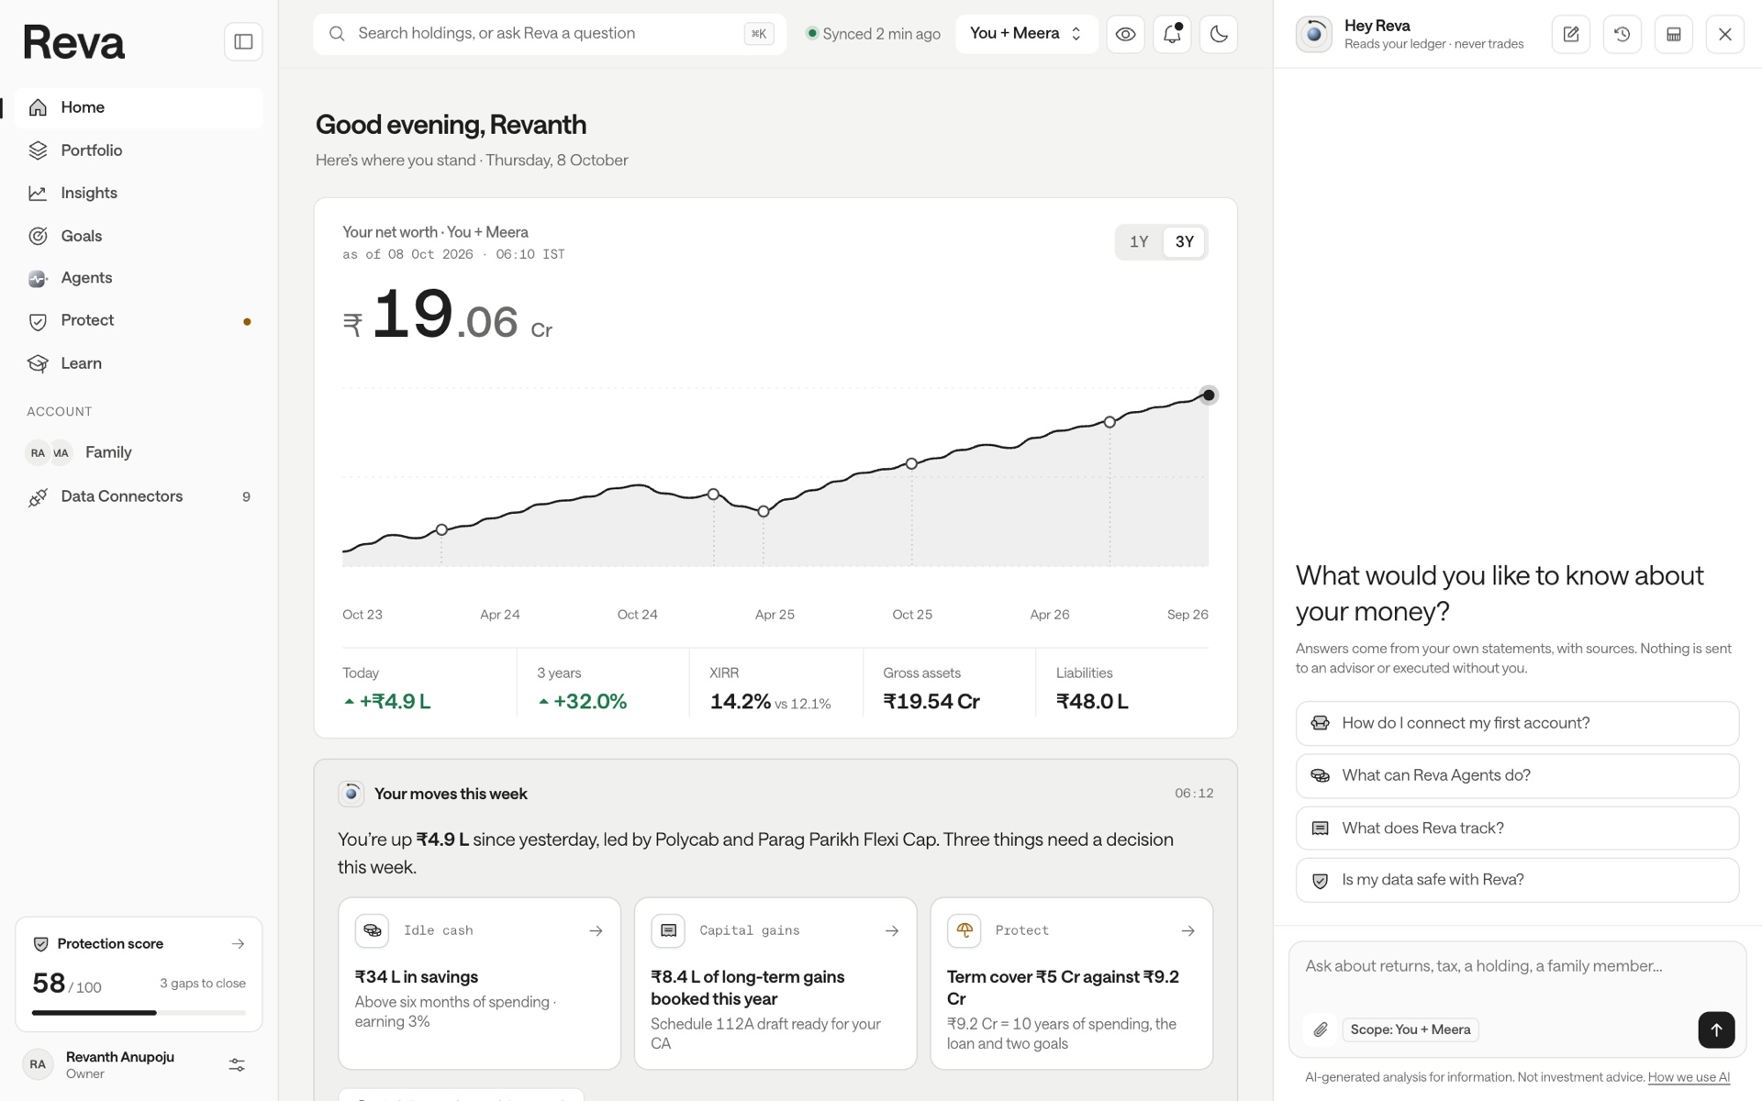Open the You + Meera scope switcher
The image size is (1762, 1101).
click(1026, 34)
